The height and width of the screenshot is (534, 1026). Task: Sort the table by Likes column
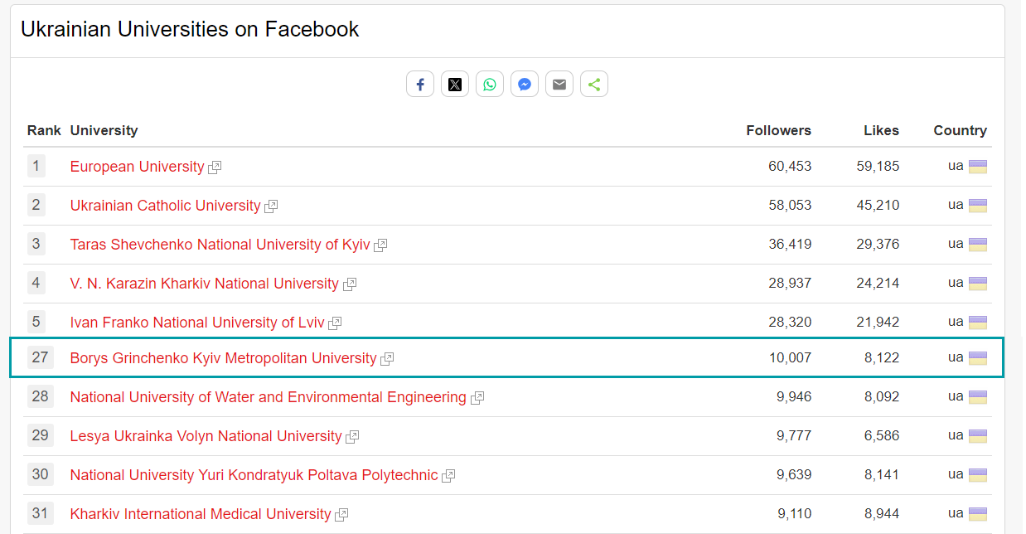pyautogui.click(x=881, y=130)
